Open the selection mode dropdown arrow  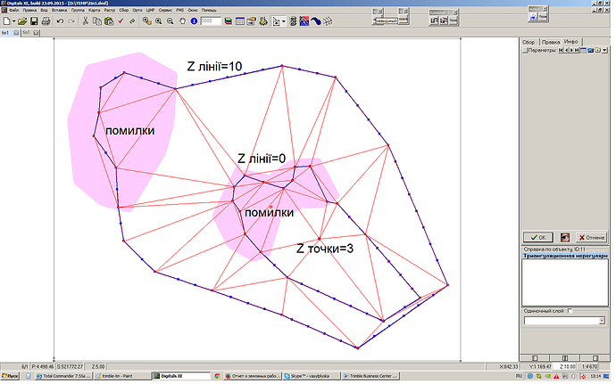284,21
